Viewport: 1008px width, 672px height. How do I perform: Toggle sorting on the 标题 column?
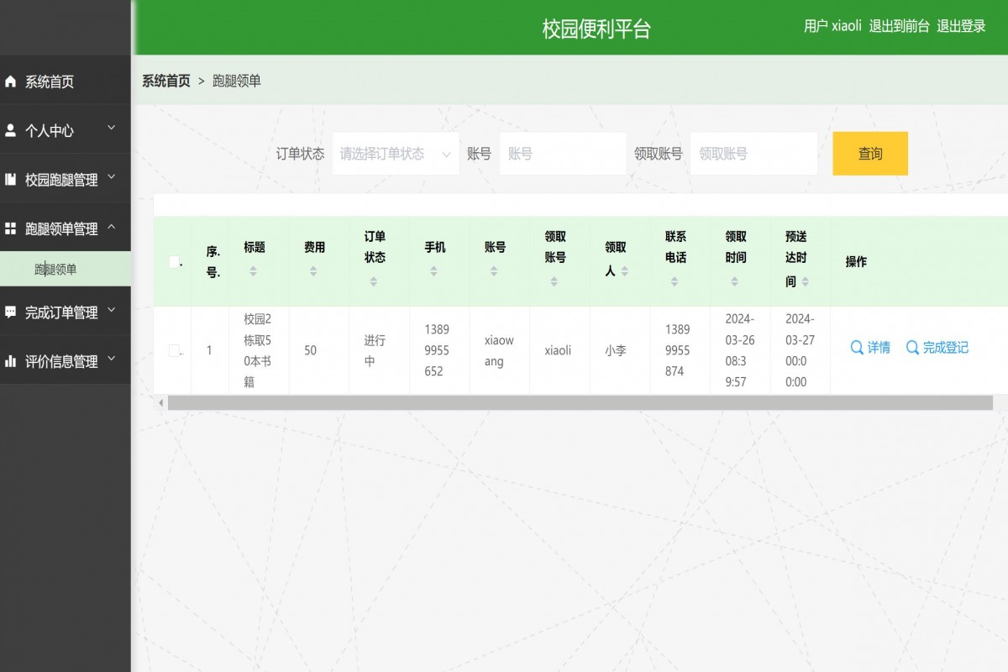point(253,270)
